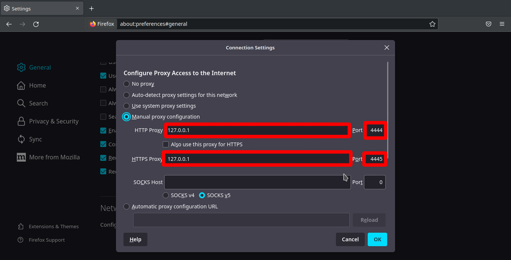Open the Firefox hamburger menu
Image resolution: width=511 pixels, height=260 pixels.
[x=502, y=24]
